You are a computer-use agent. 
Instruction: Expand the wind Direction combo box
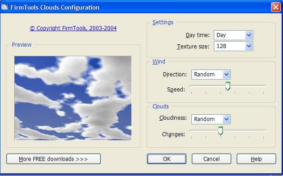click(211, 75)
